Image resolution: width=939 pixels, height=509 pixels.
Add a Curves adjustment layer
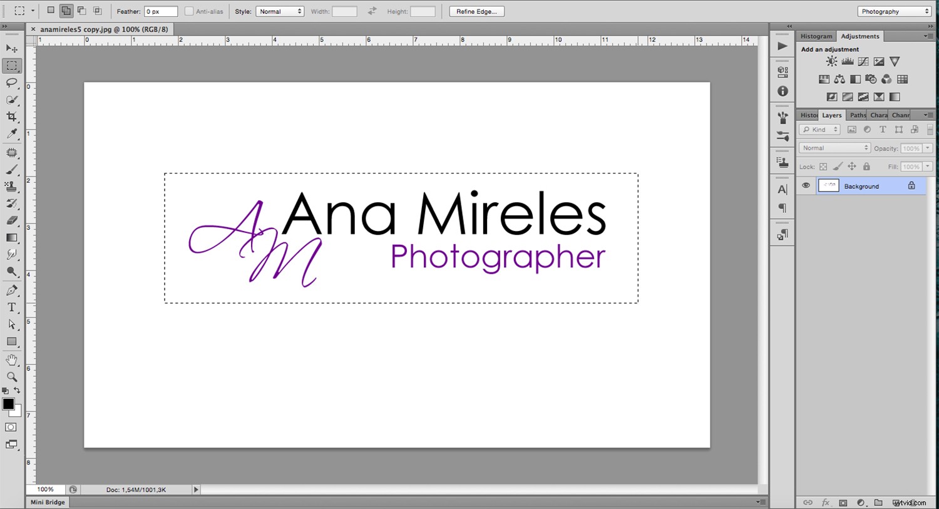(x=863, y=61)
